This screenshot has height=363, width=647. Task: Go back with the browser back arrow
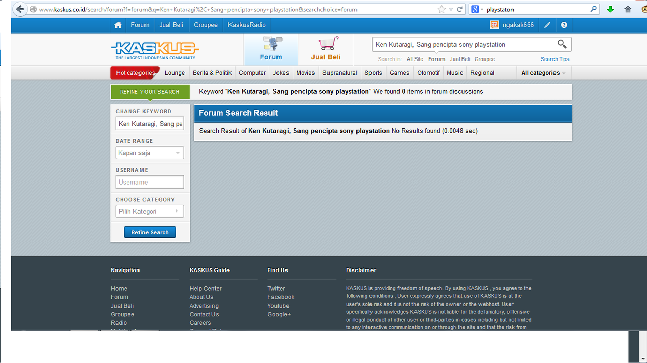[20, 9]
